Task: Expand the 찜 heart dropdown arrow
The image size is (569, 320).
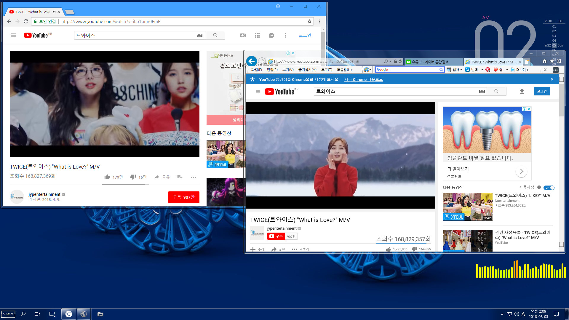Action: pyautogui.click(x=507, y=70)
